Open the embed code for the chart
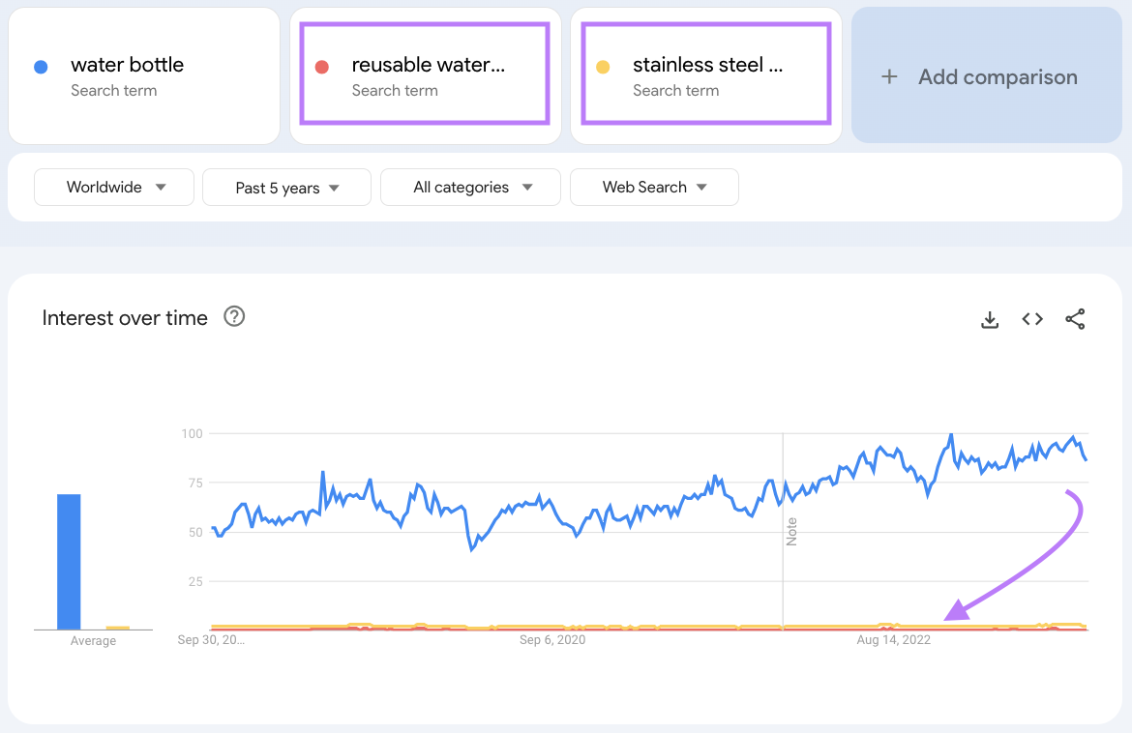1132x733 pixels. [x=1032, y=318]
